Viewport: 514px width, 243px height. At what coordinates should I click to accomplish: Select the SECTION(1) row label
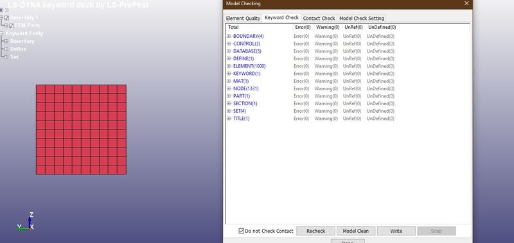pyautogui.click(x=245, y=103)
